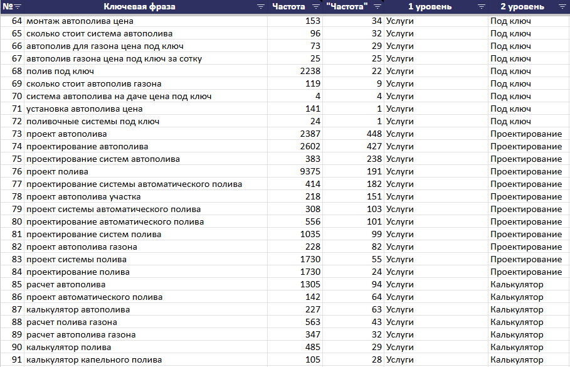Open filter for the № column
The width and height of the screenshot is (570, 367).
pyautogui.click(x=18, y=7)
